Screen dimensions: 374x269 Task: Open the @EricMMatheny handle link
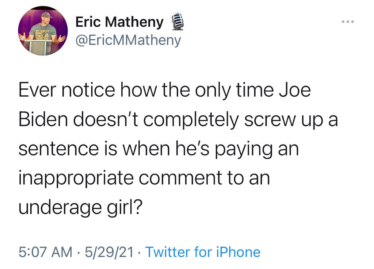(128, 40)
